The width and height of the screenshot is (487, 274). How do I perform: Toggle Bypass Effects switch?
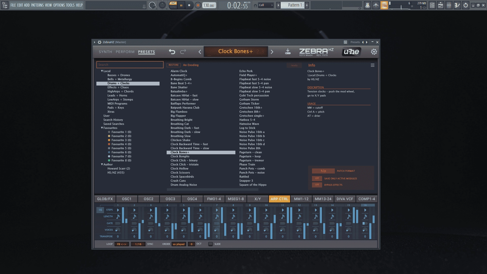click(x=317, y=185)
